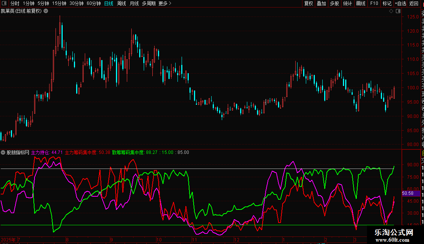The height and width of the screenshot is (244, 424).
Task: Select the 5分钟 period
Action: [43, 3]
